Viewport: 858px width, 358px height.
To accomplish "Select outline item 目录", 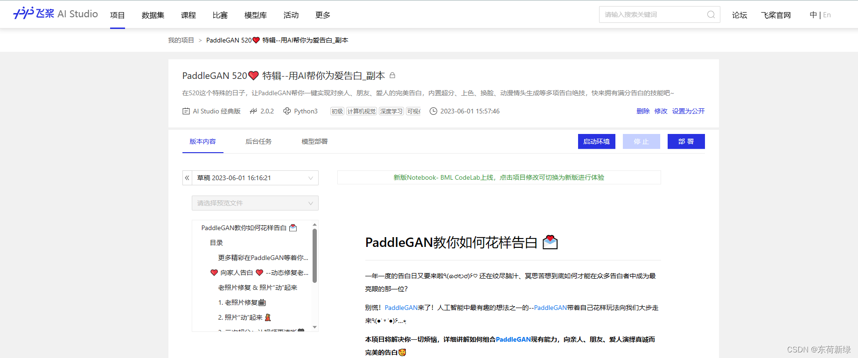I will 216,243.
